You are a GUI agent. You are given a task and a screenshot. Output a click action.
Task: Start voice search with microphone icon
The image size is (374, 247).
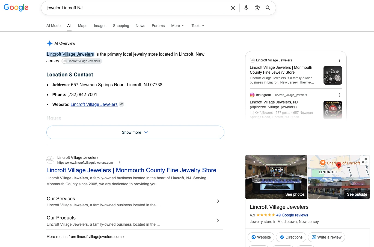pyautogui.click(x=246, y=8)
